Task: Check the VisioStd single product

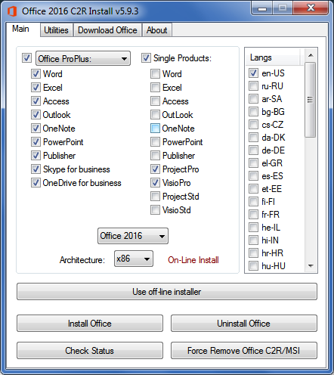Action: click(x=155, y=210)
